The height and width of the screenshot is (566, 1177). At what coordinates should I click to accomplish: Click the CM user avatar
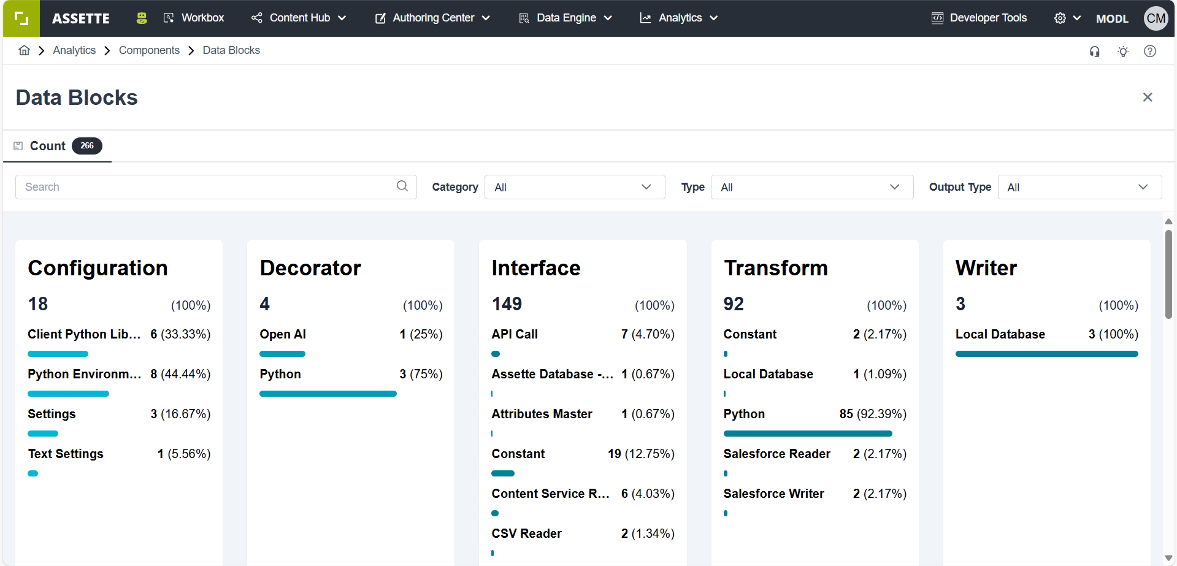(1156, 18)
